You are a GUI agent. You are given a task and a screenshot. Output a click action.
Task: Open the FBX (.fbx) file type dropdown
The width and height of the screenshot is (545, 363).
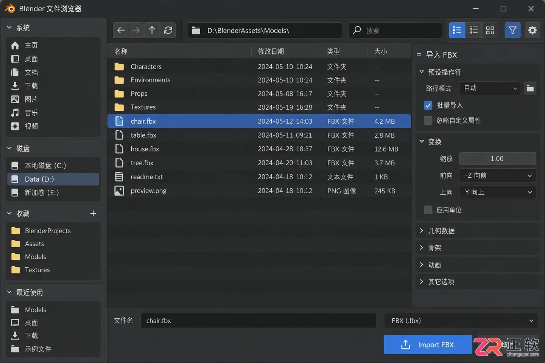(x=461, y=321)
